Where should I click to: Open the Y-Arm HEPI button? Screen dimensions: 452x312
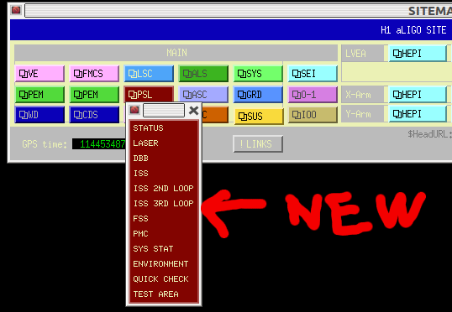click(x=418, y=114)
